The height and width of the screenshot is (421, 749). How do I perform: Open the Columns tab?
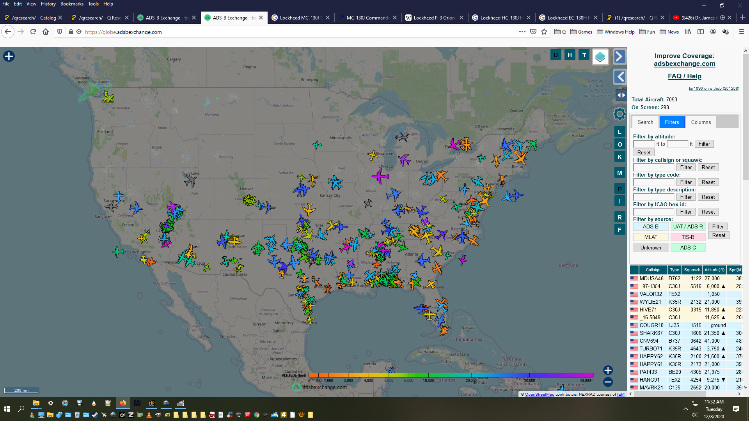coord(701,122)
